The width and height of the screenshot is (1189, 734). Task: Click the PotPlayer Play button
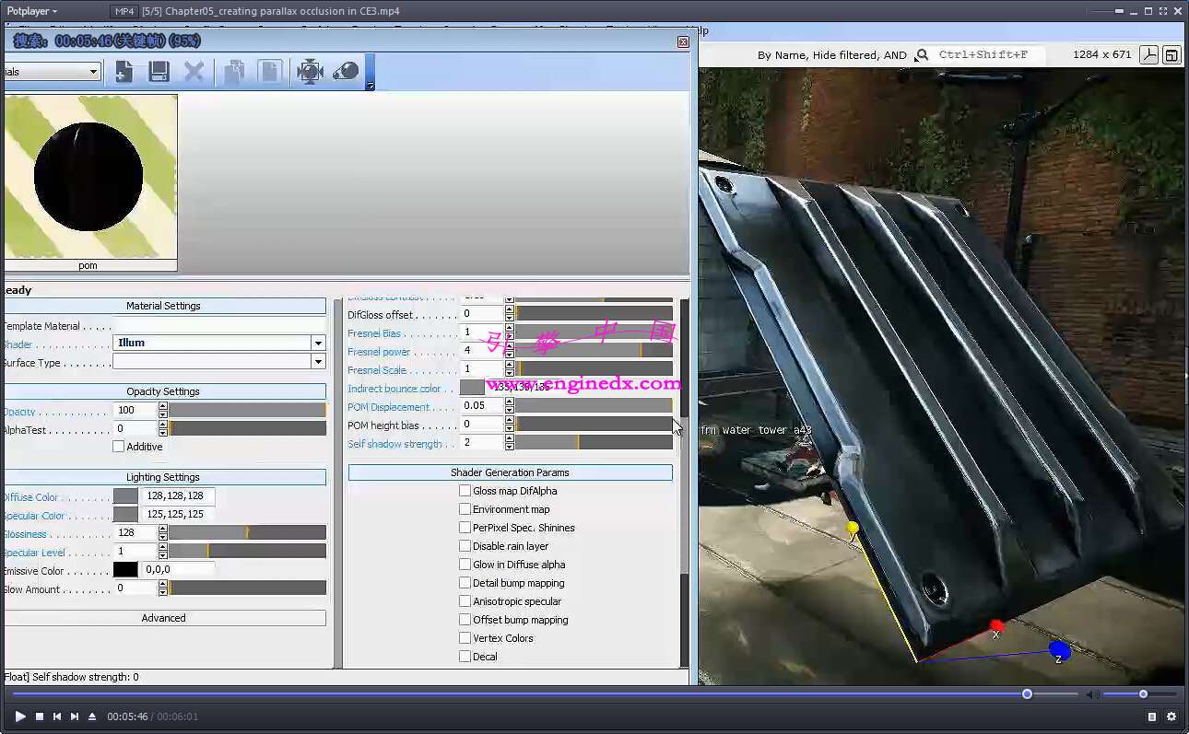(20, 717)
